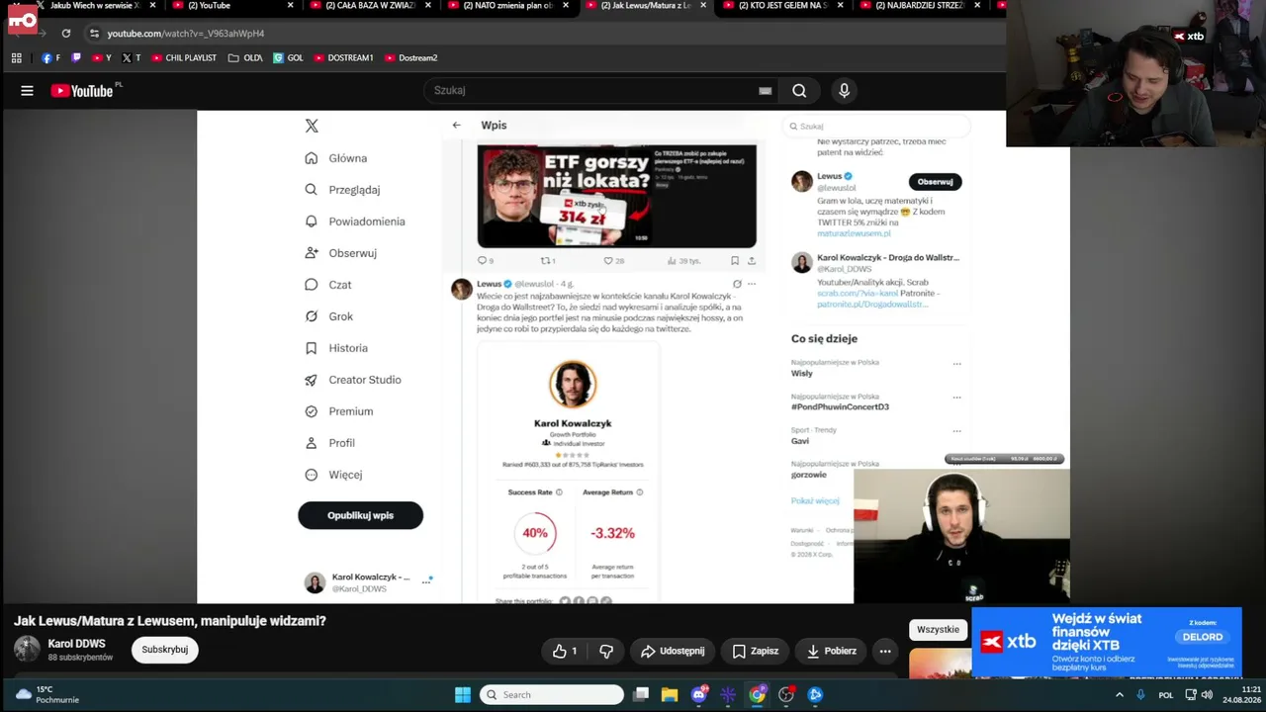Click the YouTube search magnifier button
The height and width of the screenshot is (712, 1266).
click(799, 91)
